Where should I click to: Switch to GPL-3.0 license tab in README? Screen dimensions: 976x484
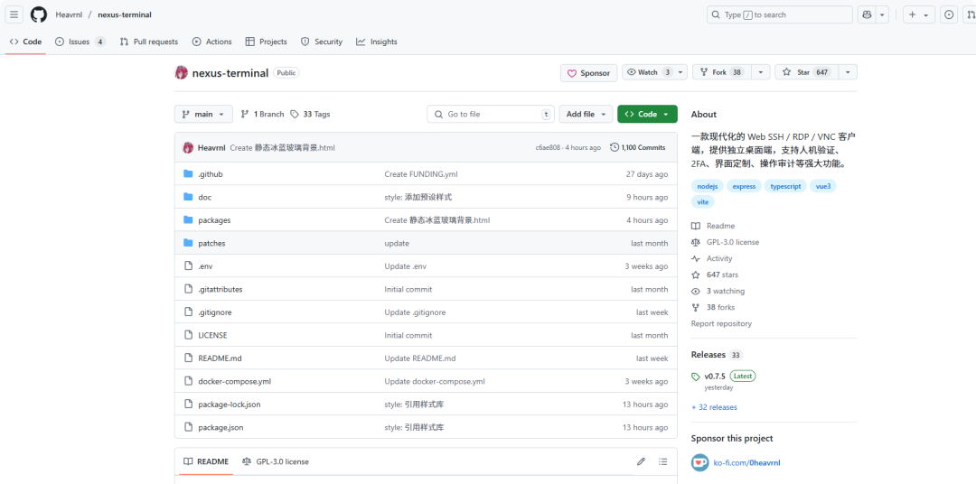pyautogui.click(x=276, y=461)
